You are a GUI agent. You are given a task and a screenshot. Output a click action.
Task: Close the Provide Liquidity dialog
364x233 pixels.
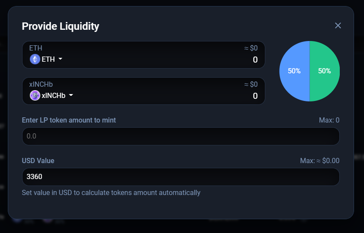338,25
